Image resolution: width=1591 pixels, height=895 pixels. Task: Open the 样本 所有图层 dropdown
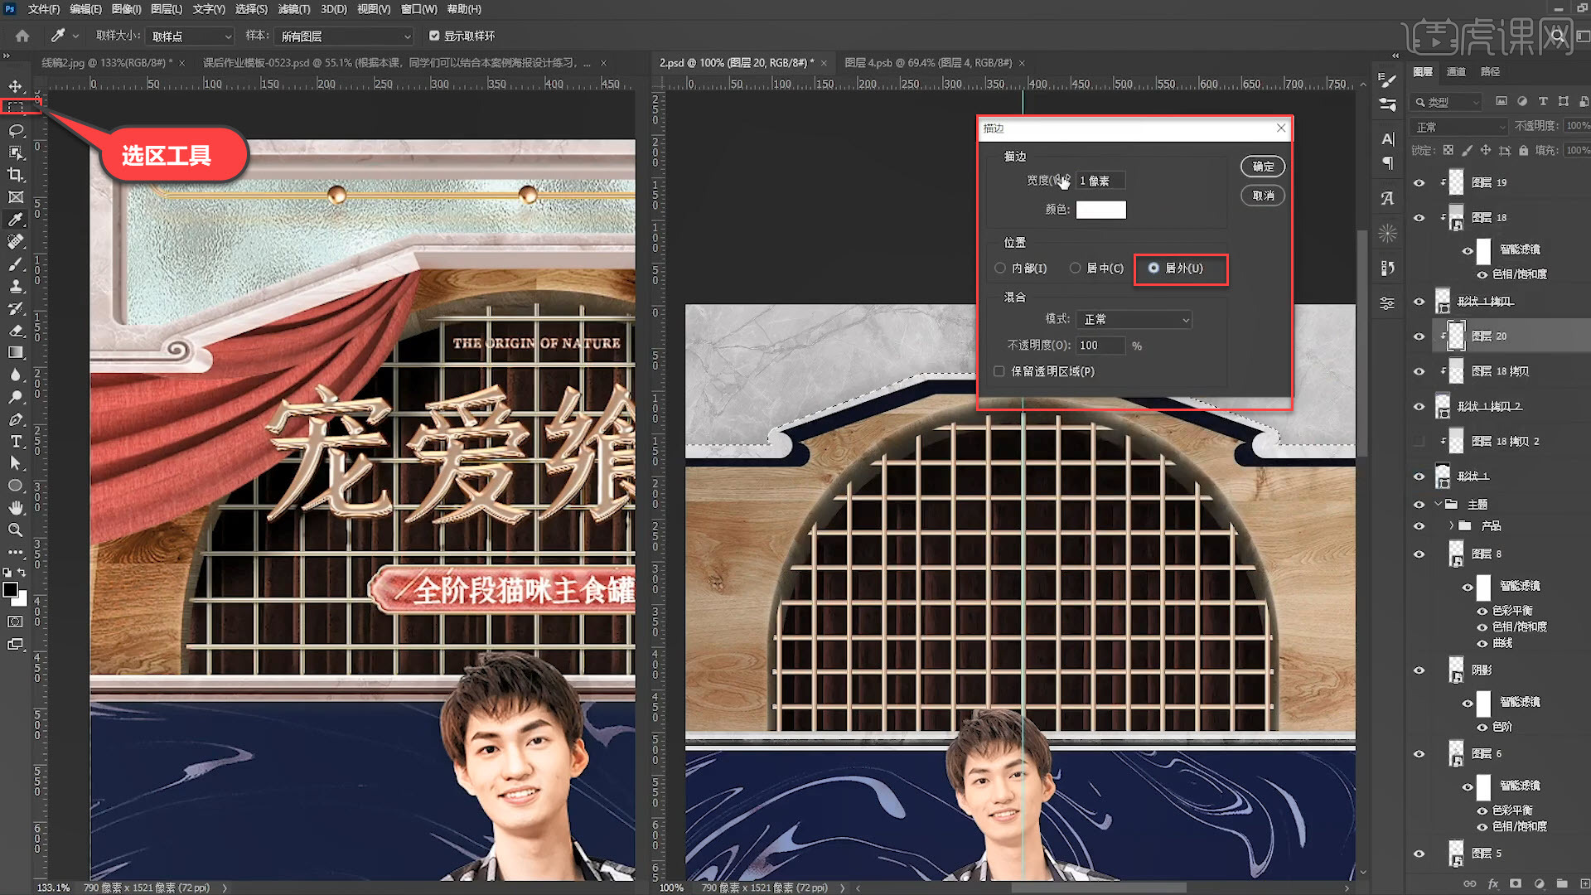click(x=345, y=36)
